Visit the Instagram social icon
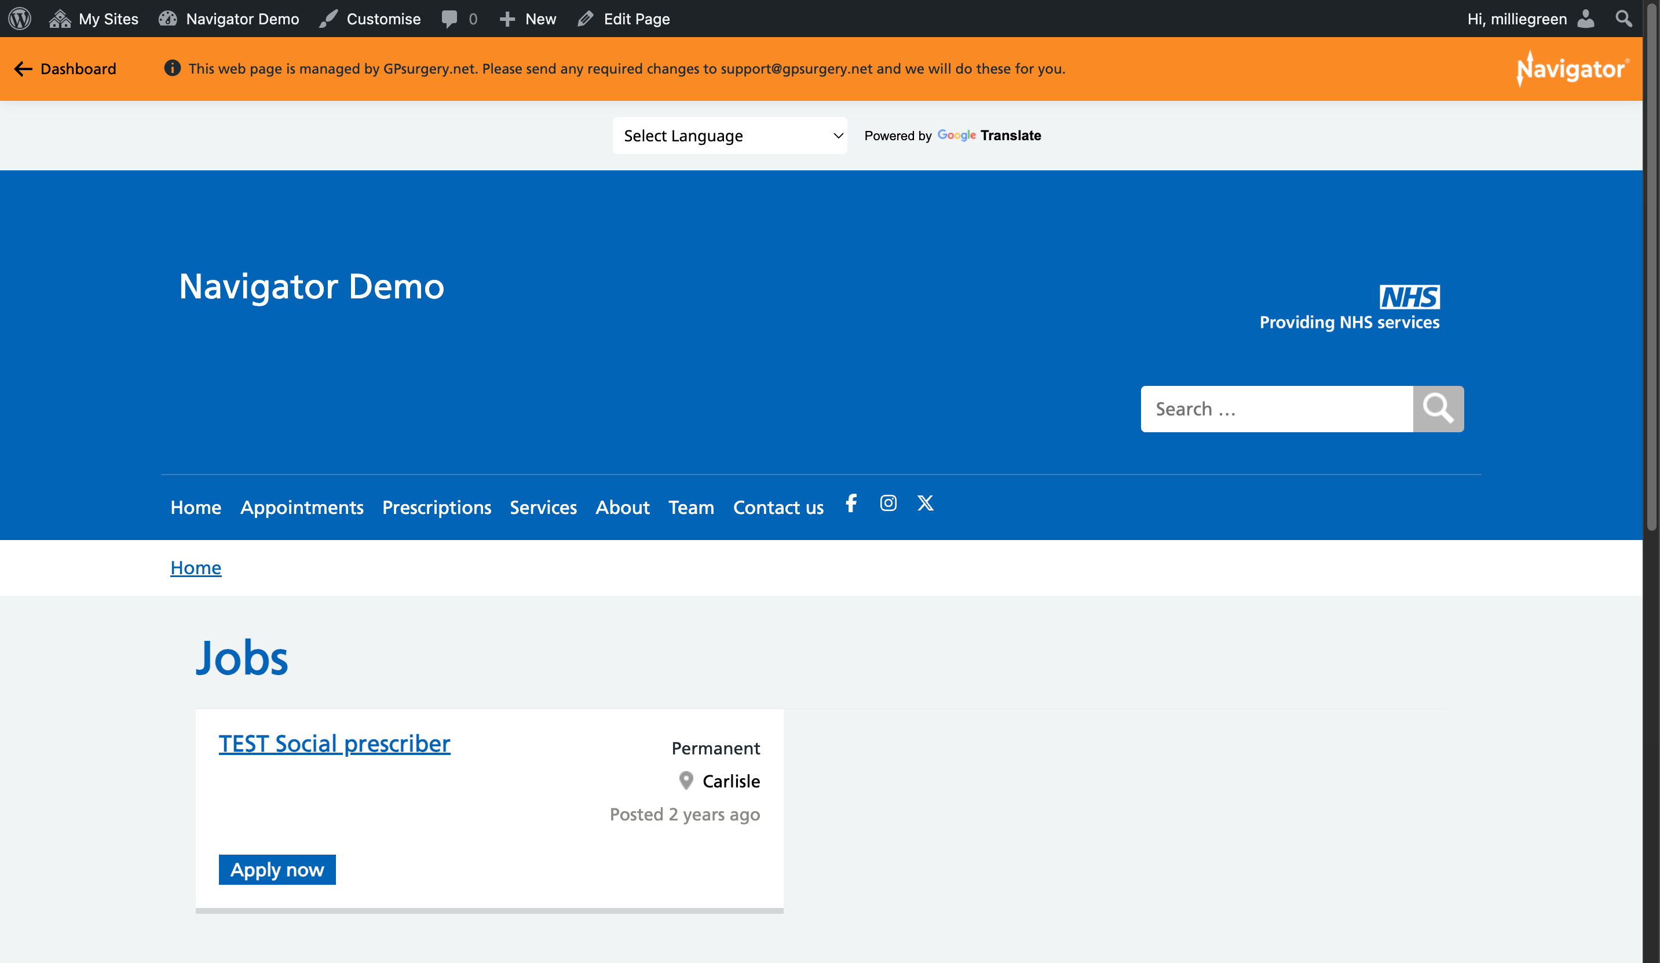Image resolution: width=1660 pixels, height=963 pixels. click(888, 503)
